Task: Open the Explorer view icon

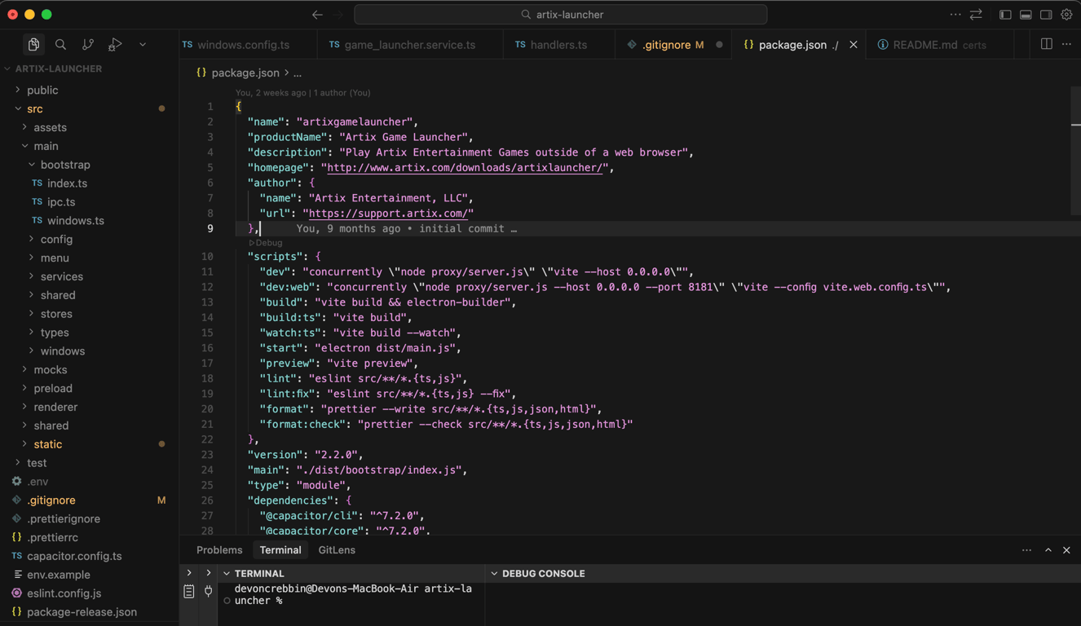Action: click(x=33, y=45)
